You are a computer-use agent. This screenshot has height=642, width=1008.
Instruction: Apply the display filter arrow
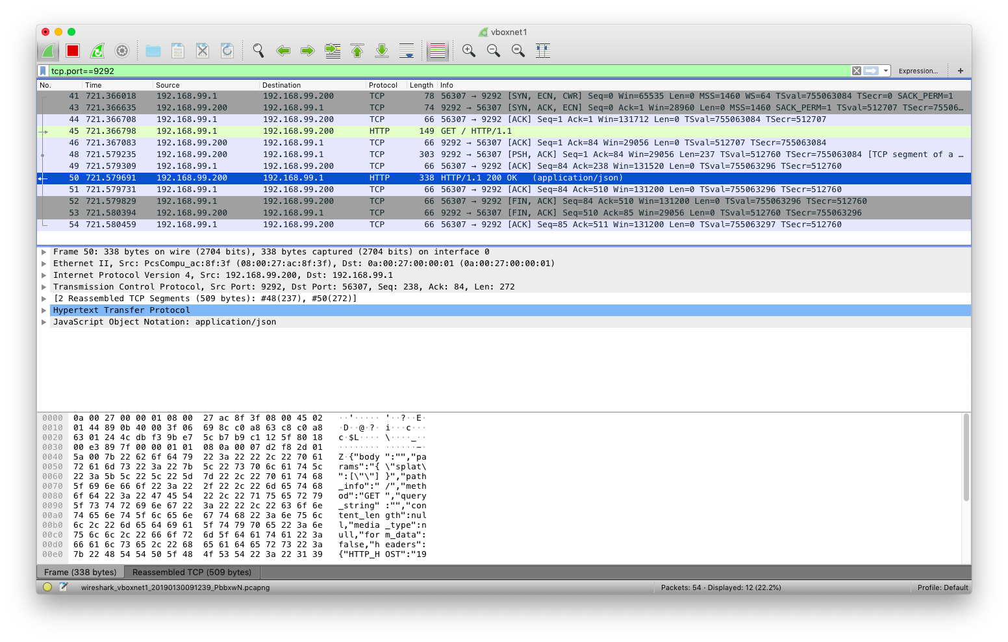[x=871, y=71]
